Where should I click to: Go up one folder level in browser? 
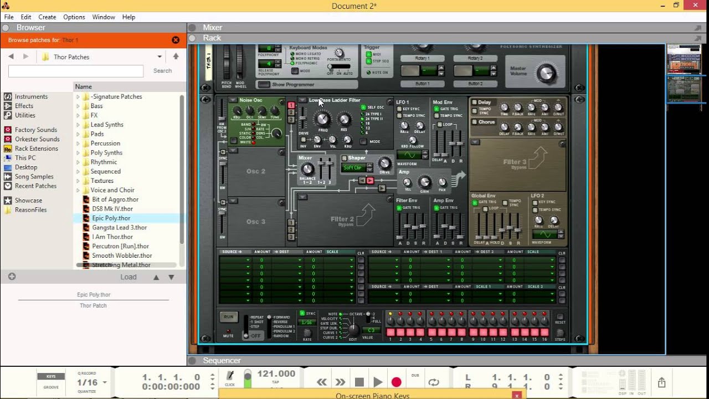[176, 57]
